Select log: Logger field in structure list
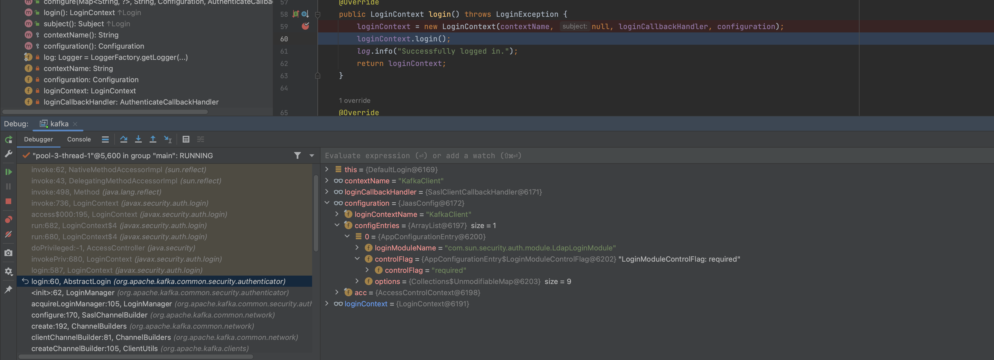Screen dimensions: 994x360 (115, 57)
